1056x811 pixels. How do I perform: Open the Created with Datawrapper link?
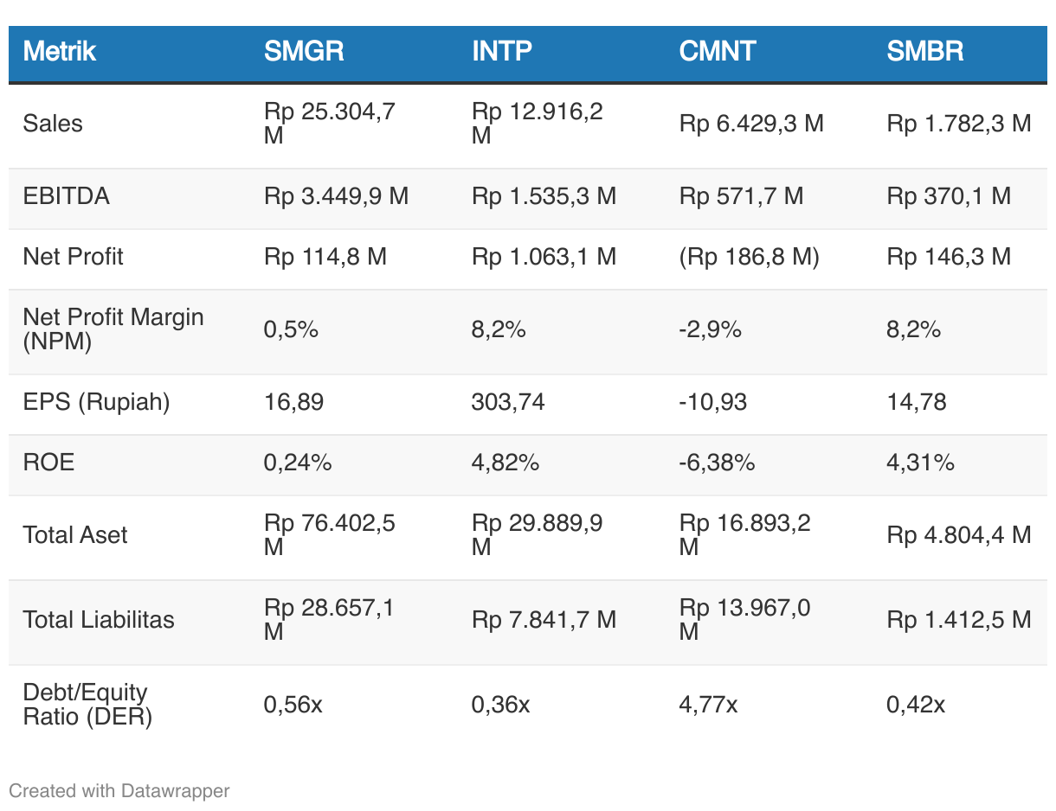click(119, 790)
